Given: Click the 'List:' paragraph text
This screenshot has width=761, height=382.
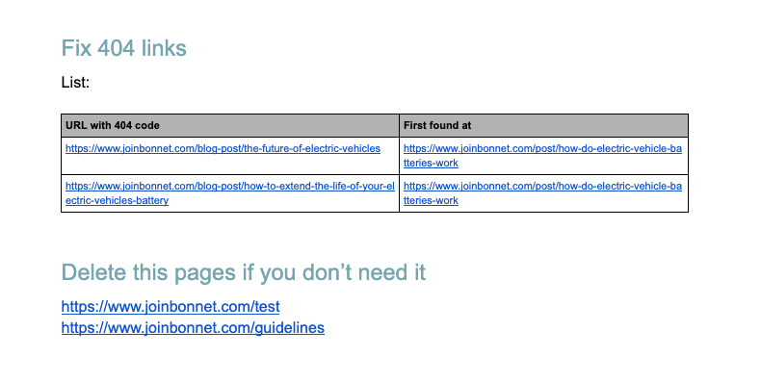Looking at the screenshot, I should (x=75, y=82).
